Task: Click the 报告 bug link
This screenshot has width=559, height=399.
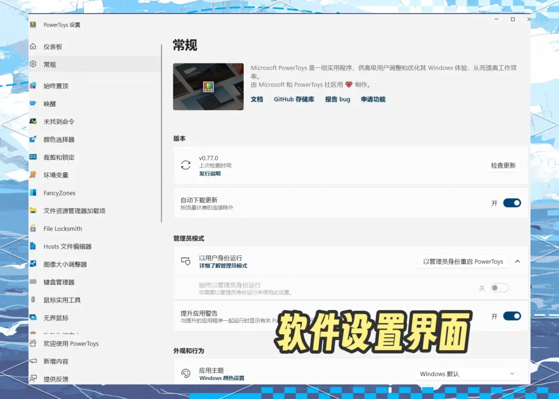Action: click(x=337, y=99)
